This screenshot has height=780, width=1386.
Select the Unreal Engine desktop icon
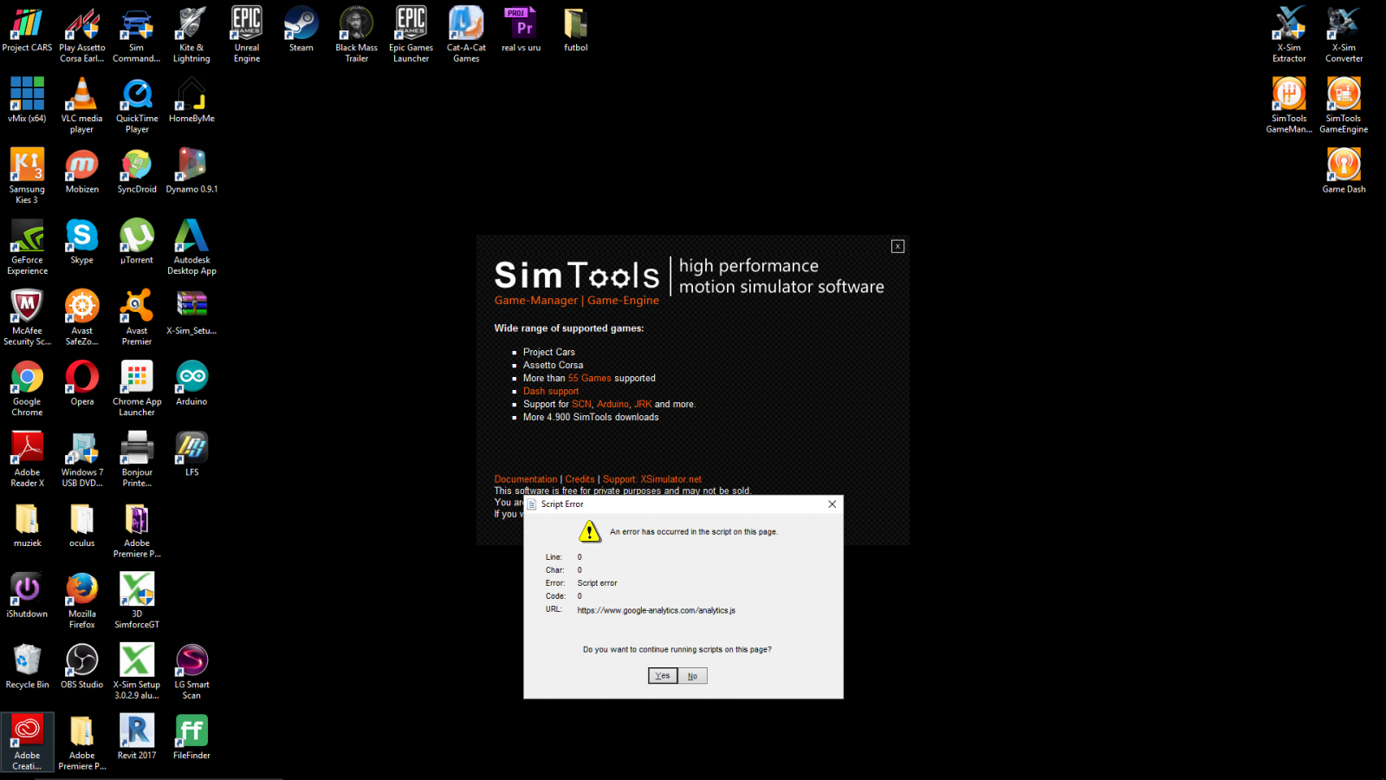point(247,36)
